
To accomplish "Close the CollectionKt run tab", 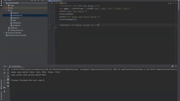I will coord(22,66).
